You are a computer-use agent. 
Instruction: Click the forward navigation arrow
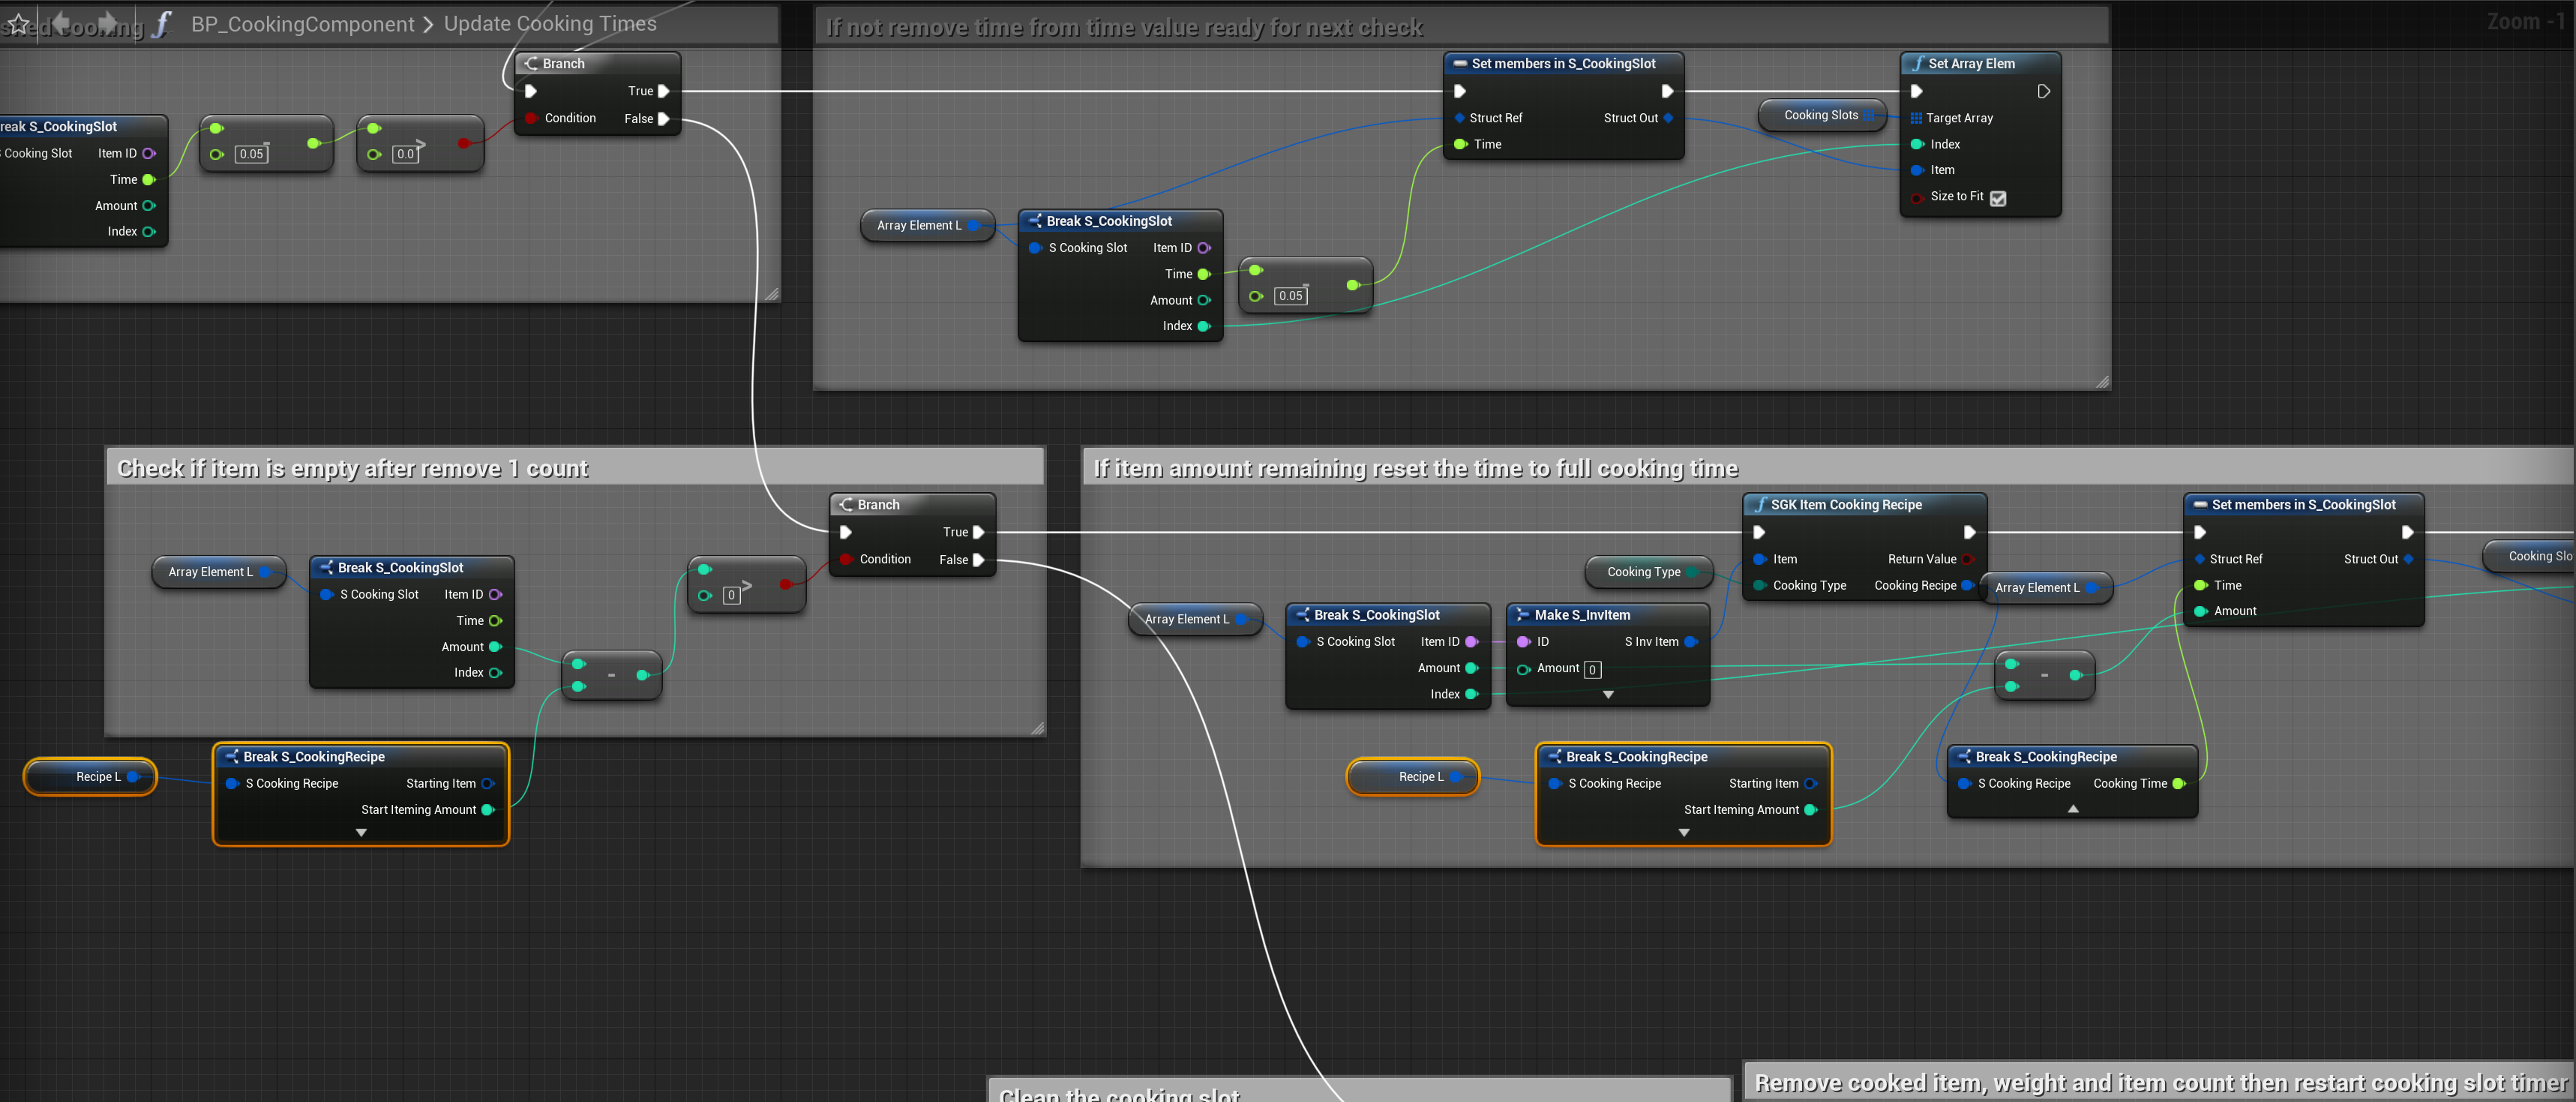(108, 23)
